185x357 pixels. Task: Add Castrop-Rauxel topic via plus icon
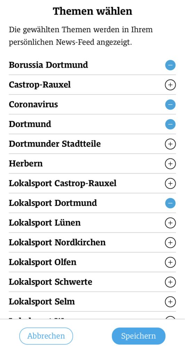tap(170, 85)
